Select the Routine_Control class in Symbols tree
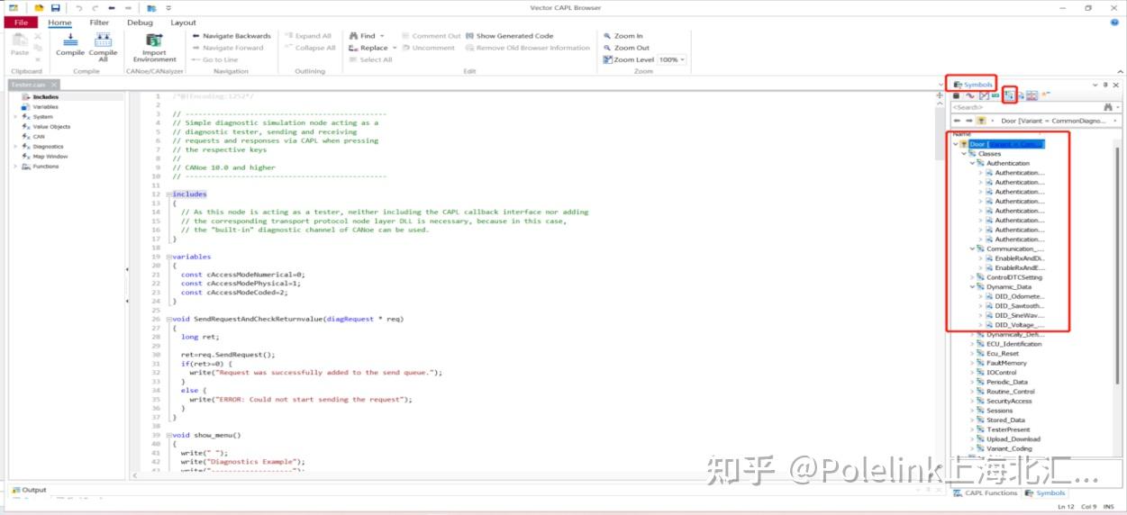1127x515 pixels. pyautogui.click(x=1010, y=392)
